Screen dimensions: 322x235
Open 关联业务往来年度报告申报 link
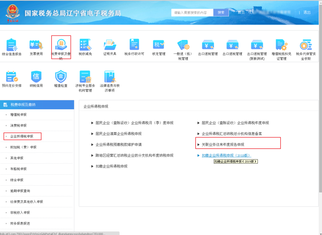click(x=223, y=144)
